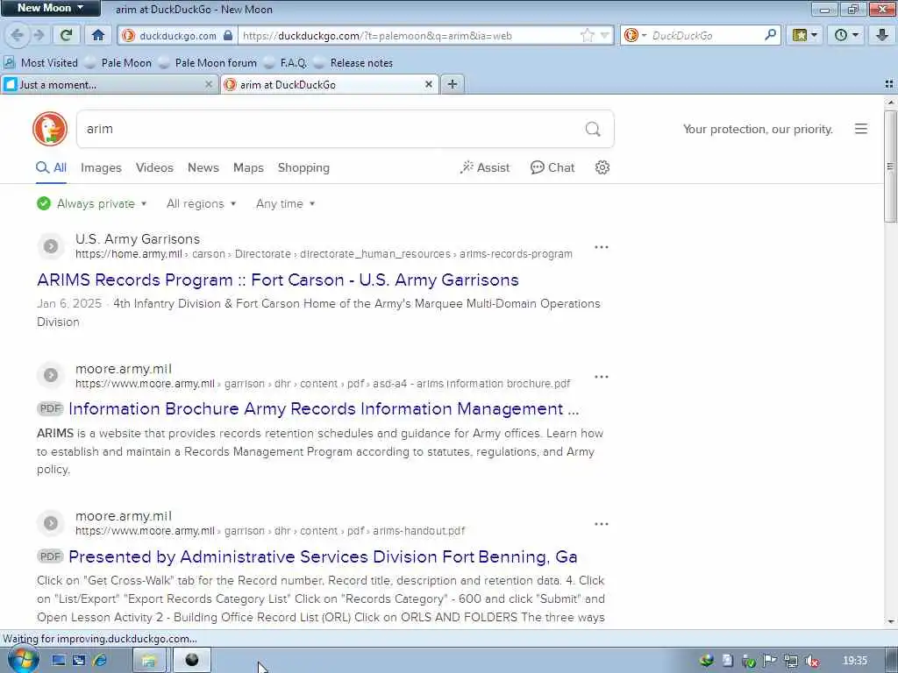The height and width of the screenshot is (673, 898).
Task: Select the All results tab
Action: coord(52,167)
